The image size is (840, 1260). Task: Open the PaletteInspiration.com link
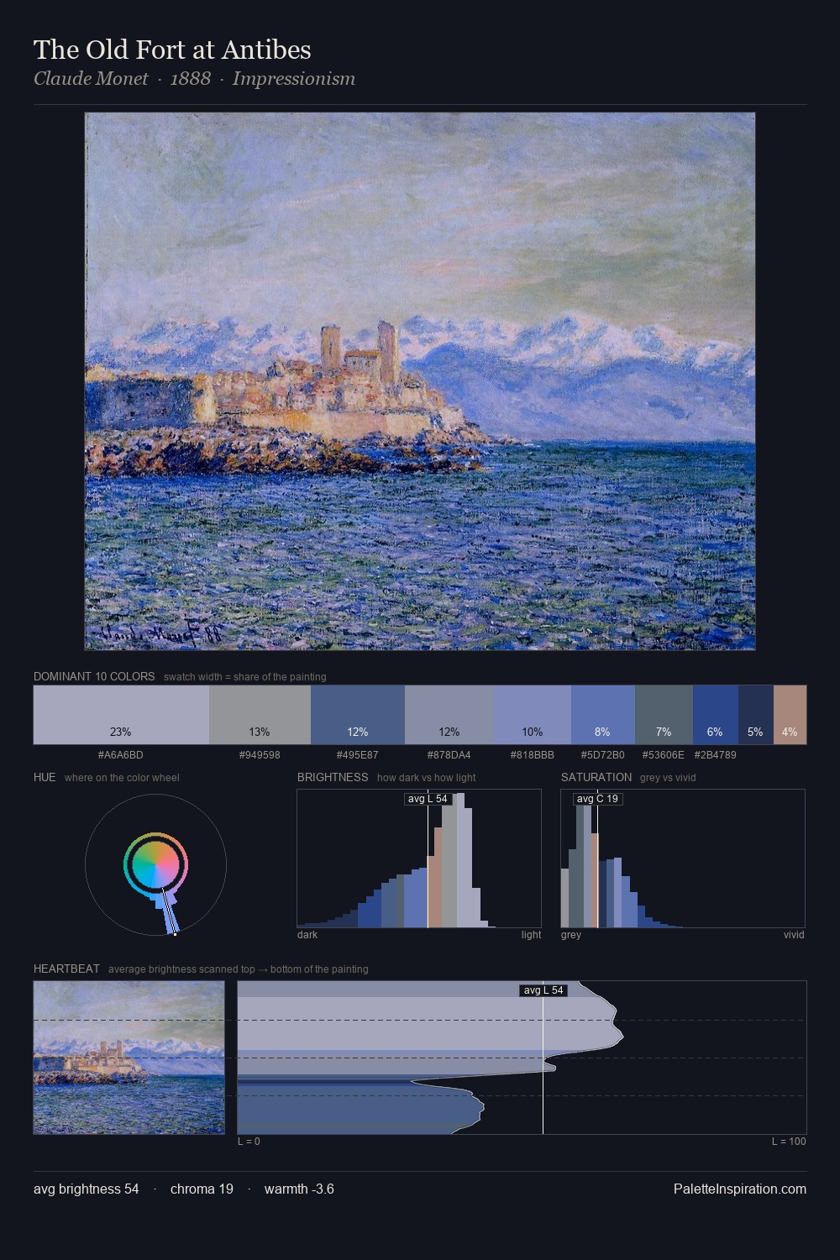pyautogui.click(x=740, y=1189)
